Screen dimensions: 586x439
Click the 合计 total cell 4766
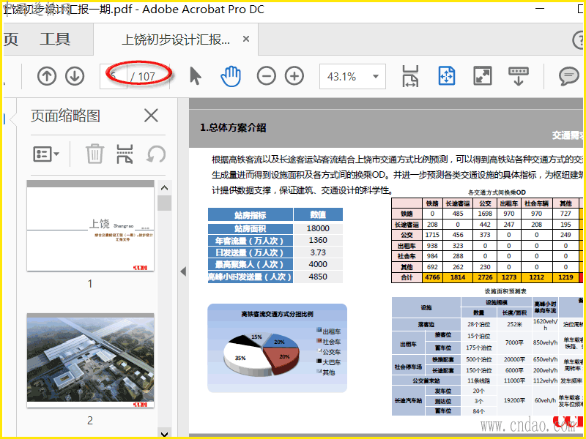click(x=432, y=277)
